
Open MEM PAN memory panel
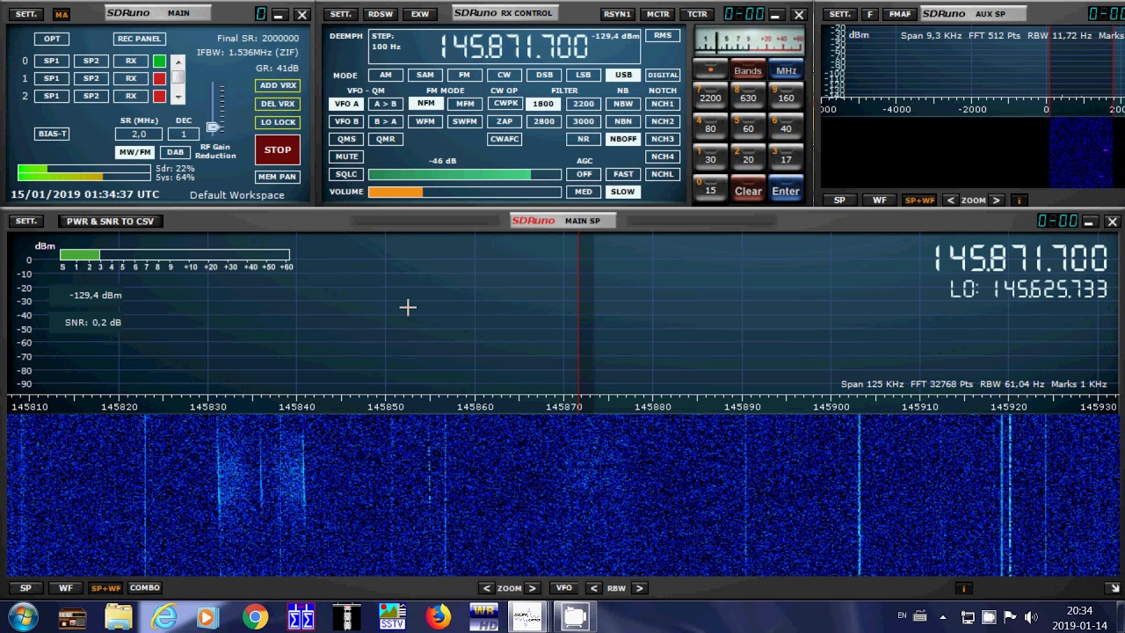point(277,177)
